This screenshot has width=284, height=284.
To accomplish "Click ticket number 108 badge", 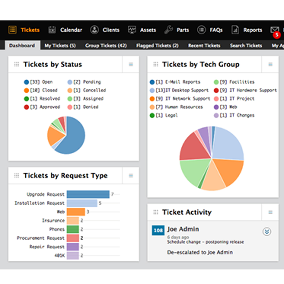I will pyautogui.click(x=158, y=230).
